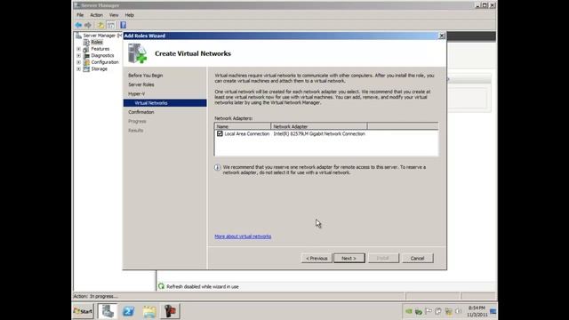This screenshot has height=320, width=569.
Task: Open the More about virtual networks link
Action: (x=243, y=236)
